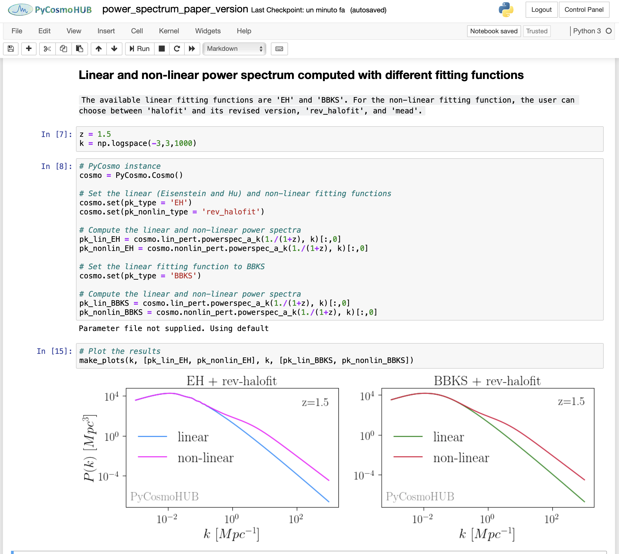
Task: Click the EH + rev-halofit plot
Action: point(232,447)
